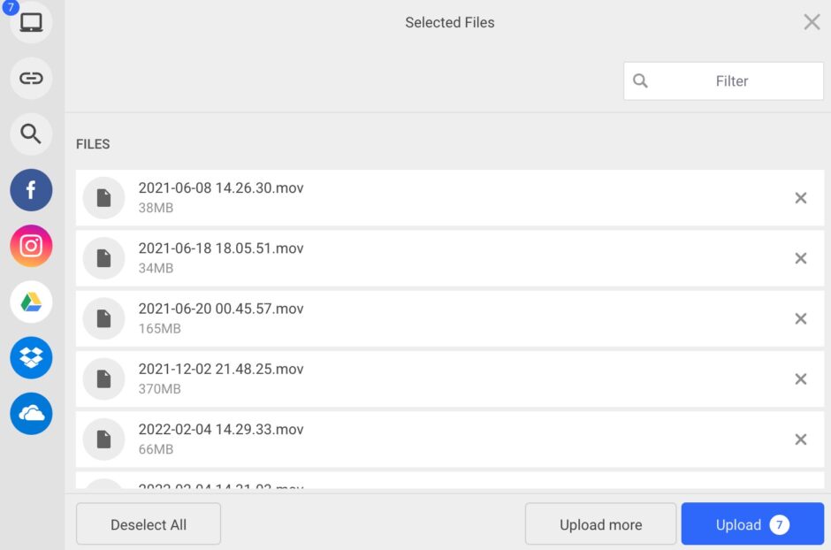
Task: Open Dropbox source
Action: point(31,358)
